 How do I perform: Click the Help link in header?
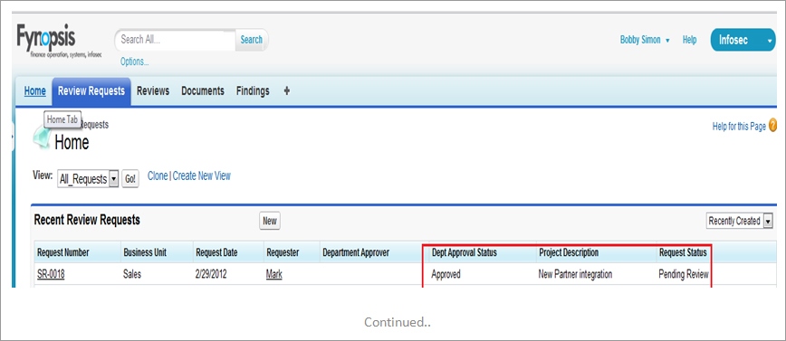pos(689,40)
